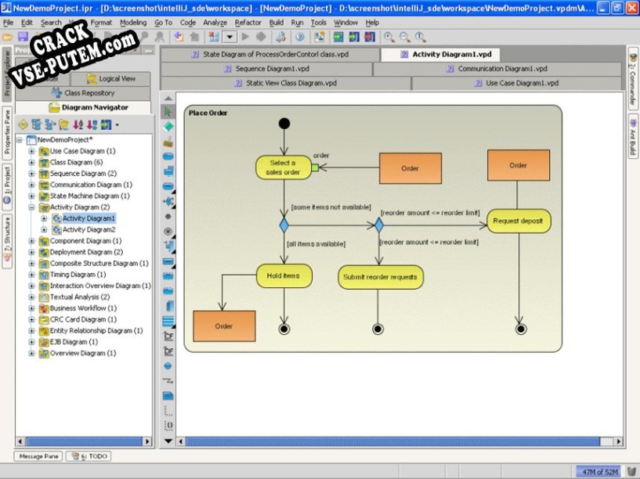
Task: Click the Debug icon next to Run
Action: (261, 37)
